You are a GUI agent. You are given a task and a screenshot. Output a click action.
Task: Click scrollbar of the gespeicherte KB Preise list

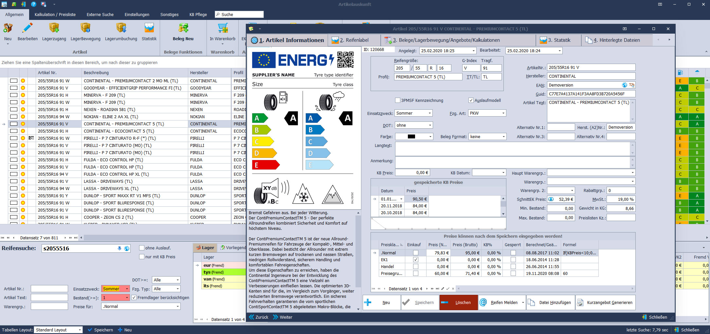tap(503, 206)
